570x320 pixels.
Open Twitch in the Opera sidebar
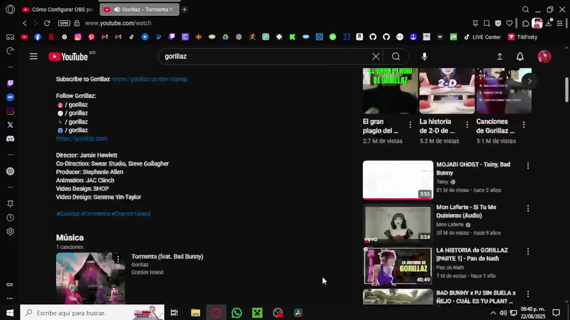(10, 83)
